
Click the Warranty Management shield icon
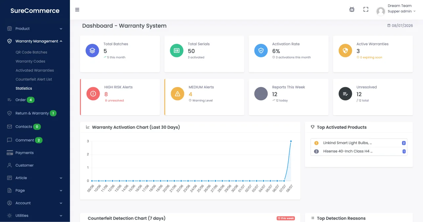(x=10, y=41)
